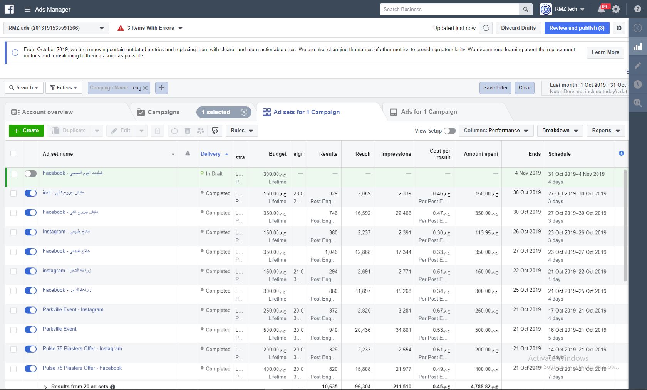Click the revert changes toolbar icon
Viewport: 647px width, 390px height.
pos(174,131)
